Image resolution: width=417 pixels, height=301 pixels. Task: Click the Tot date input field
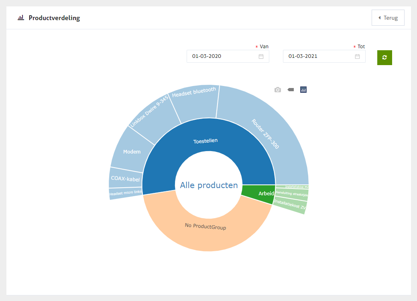pyautogui.click(x=319, y=56)
